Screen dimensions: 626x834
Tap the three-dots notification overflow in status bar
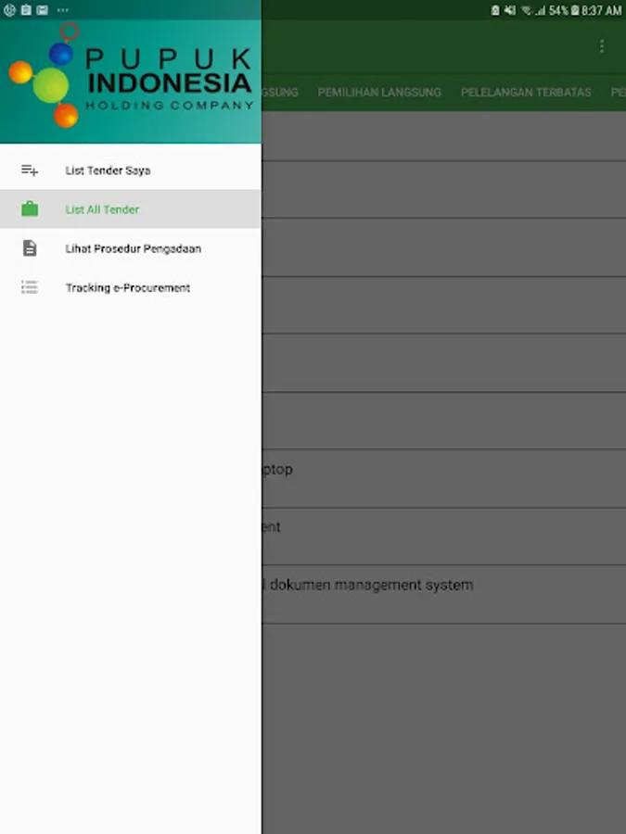63,10
